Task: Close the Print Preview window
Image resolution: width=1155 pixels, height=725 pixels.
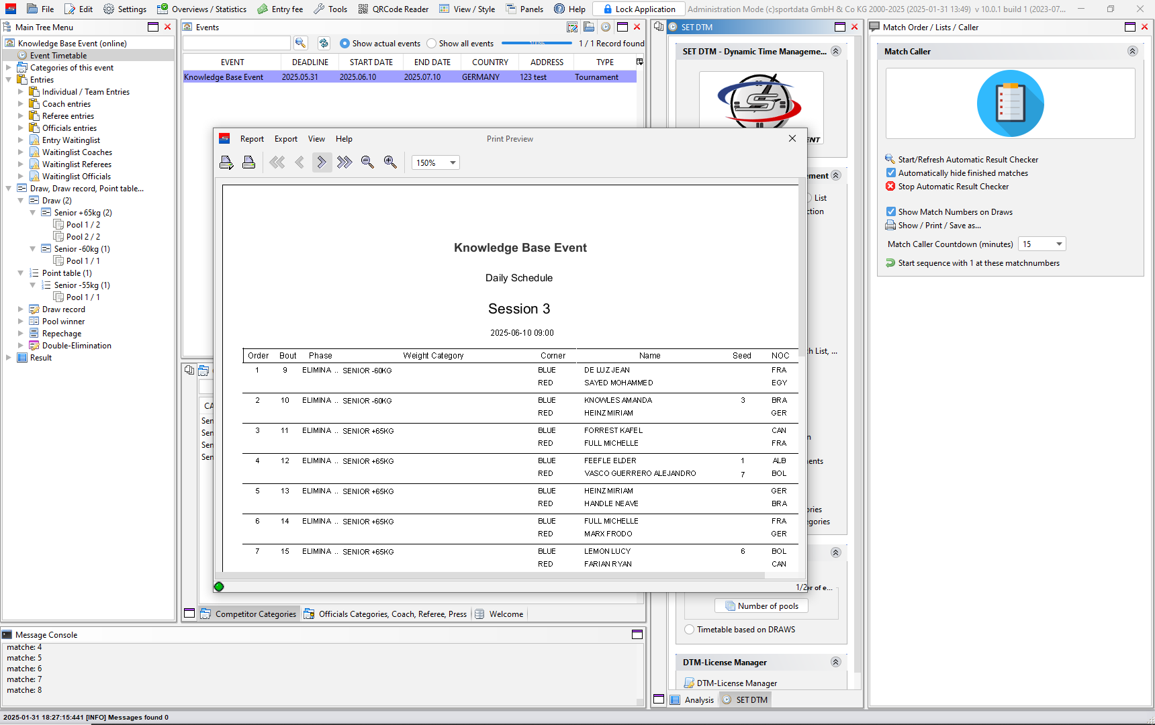Action: pos(792,138)
